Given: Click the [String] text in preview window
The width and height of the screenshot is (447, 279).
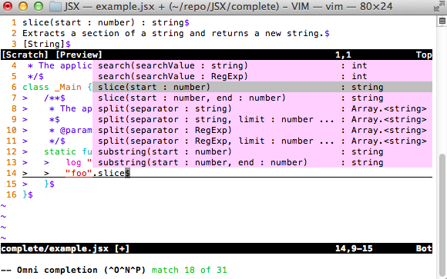Looking at the screenshot, I should (44, 44).
